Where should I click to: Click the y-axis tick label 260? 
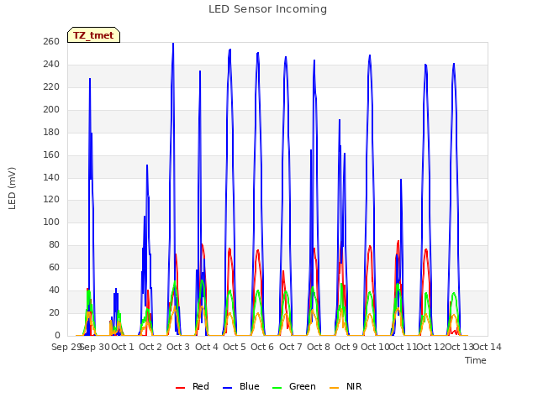[x=51, y=41]
